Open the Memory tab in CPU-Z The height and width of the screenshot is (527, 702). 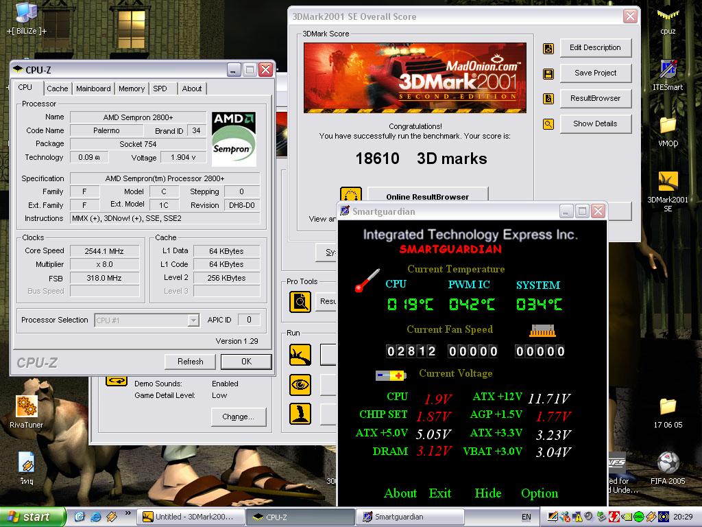132,89
